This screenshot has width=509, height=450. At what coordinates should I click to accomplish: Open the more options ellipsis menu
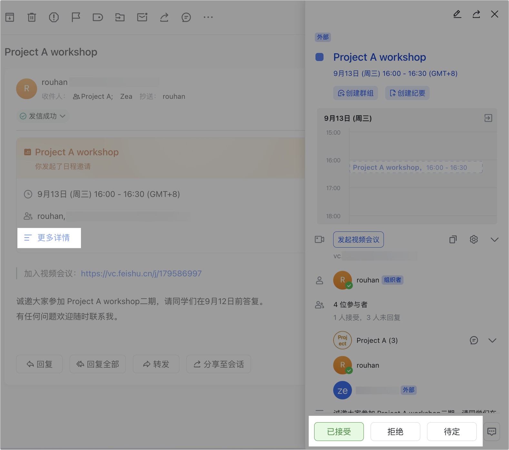coord(208,17)
